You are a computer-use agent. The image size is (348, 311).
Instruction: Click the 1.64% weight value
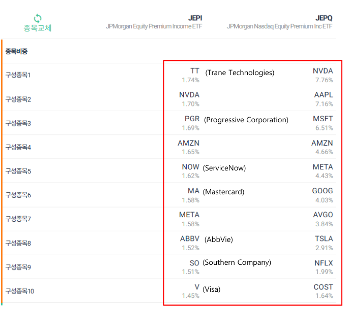(324, 296)
